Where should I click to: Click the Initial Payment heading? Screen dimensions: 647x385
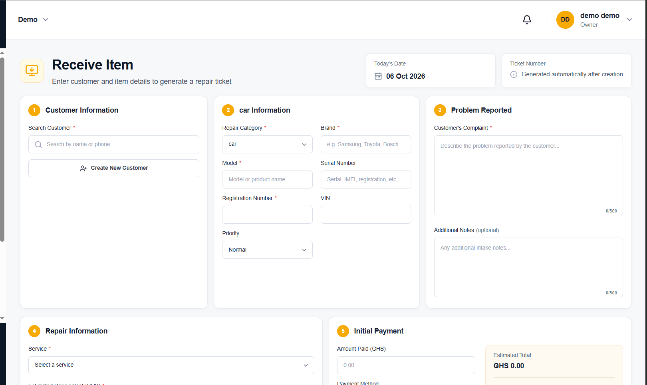tap(379, 331)
